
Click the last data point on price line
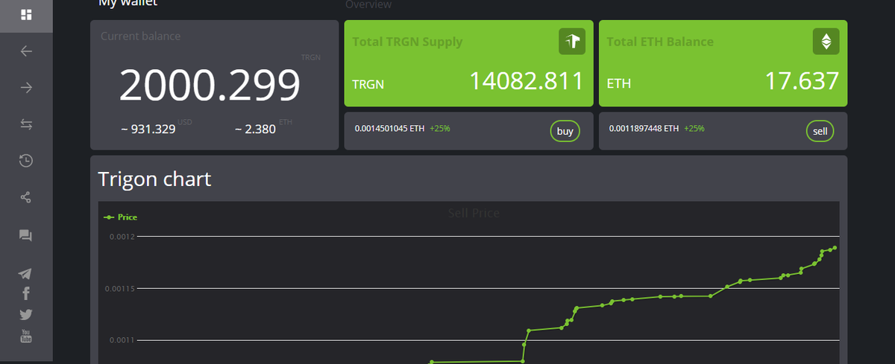(835, 248)
